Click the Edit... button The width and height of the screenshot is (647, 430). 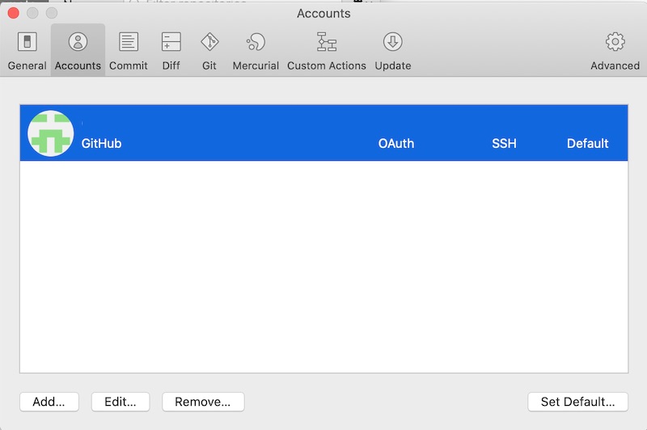121,402
